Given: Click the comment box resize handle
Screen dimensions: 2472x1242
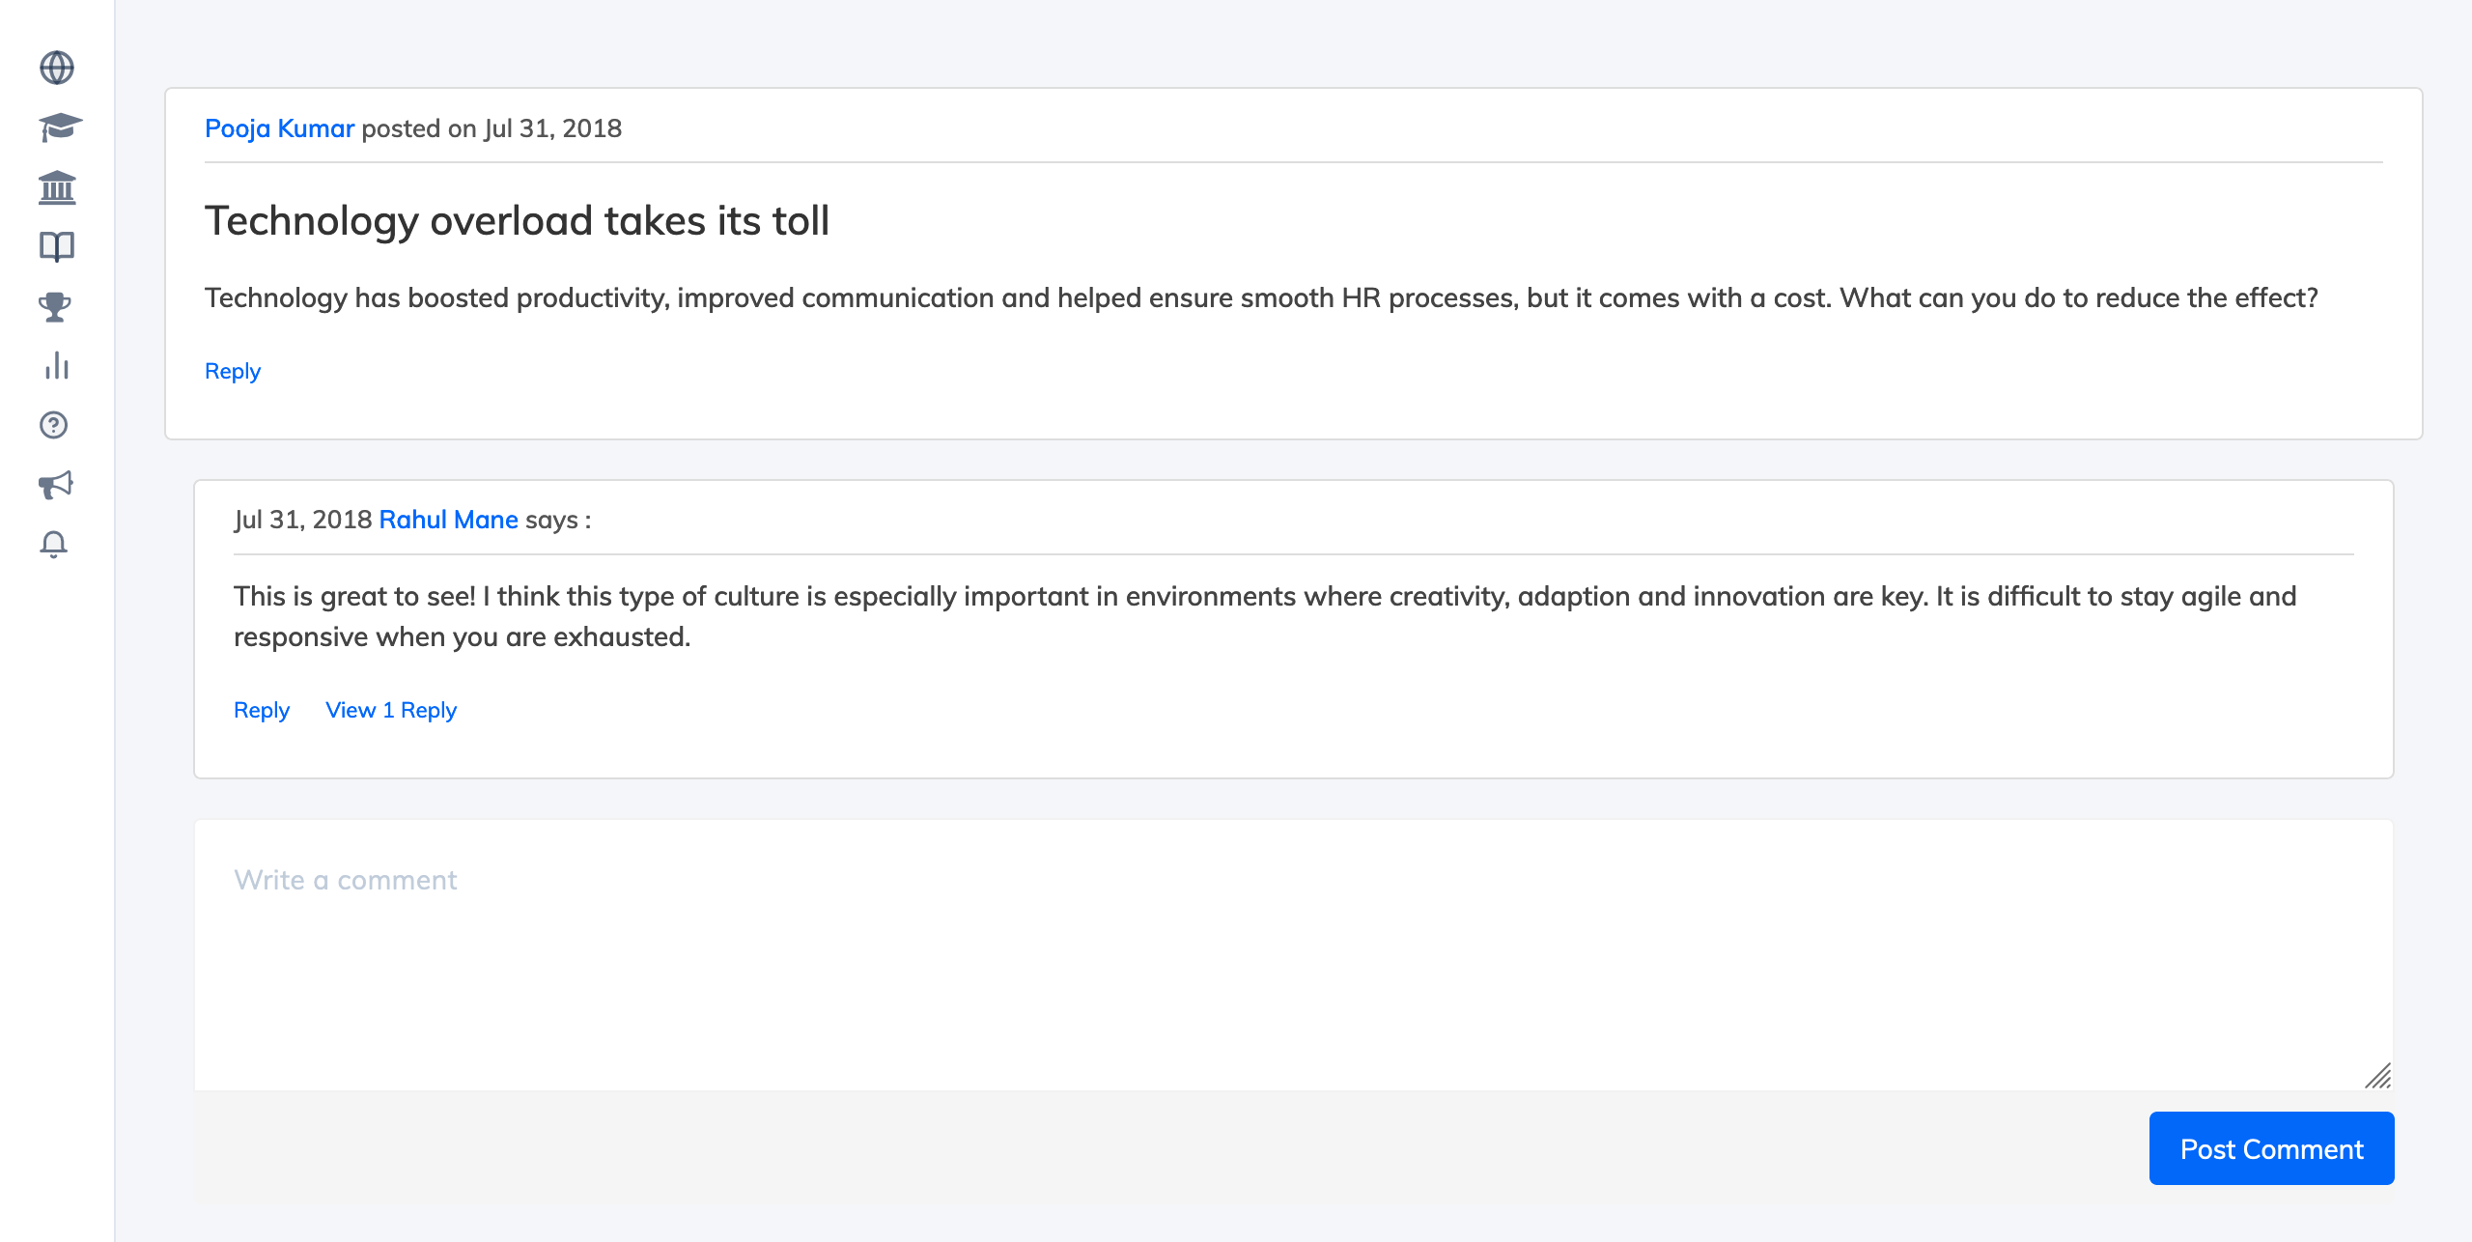Looking at the screenshot, I should [x=2378, y=1076].
